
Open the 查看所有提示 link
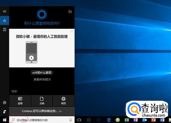(x=42, y=79)
